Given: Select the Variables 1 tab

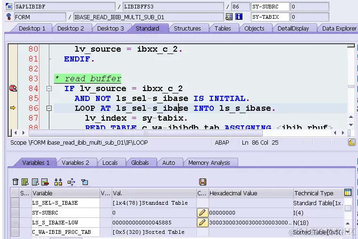Looking at the screenshot, I should [x=36, y=162].
